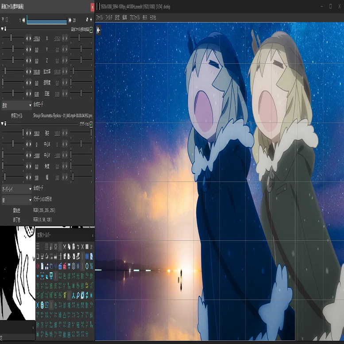Screen dimensions: 344x344
Task: Click the 閃 filter icon in 拡張ツールバー
Action: click(82, 305)
